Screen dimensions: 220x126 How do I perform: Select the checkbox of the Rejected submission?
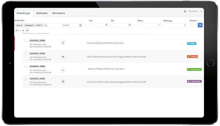26,54
